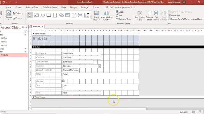Choose the Tab Control tool
The image size is (204, 114).
[55, 15]
